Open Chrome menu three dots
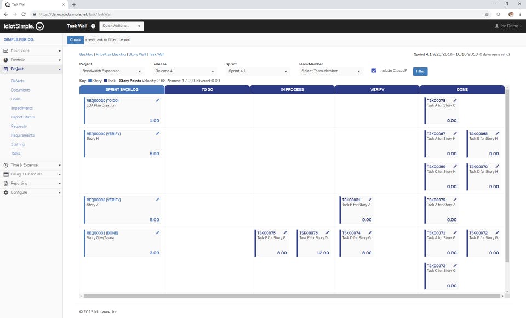The width and height of the screenshot is (526, 318). [520, 14]
